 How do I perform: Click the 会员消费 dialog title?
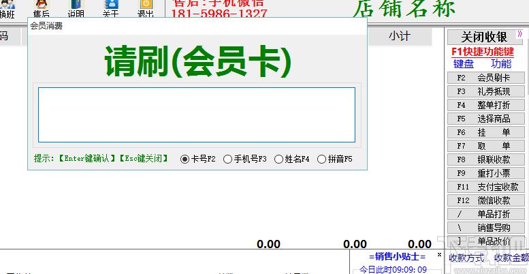[46, 26]
